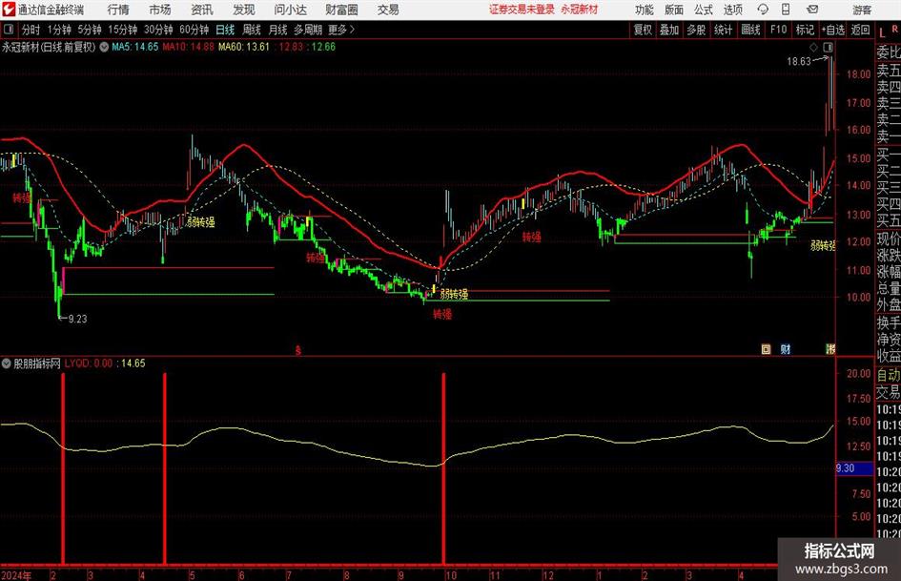Open the 问小达 menu
901x581 pixels.
[x=290, y=10]
